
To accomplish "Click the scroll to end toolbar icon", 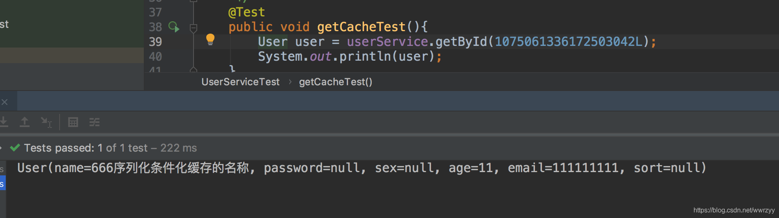I will [x=46, y=122].
